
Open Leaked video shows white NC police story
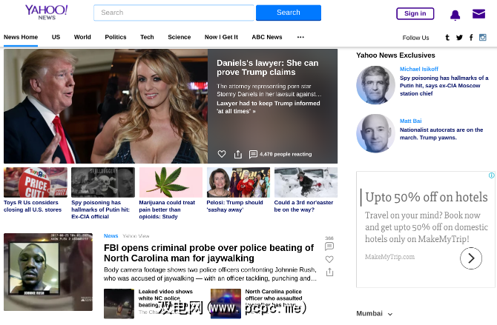[x=165, y=298]
